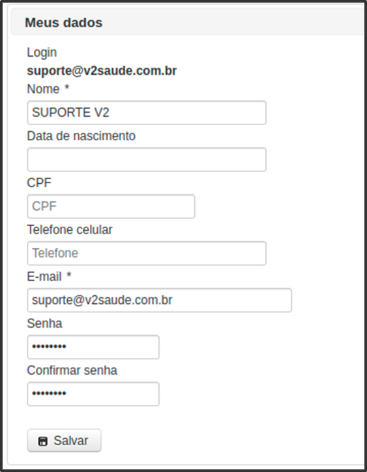
Task: Focus the E-mail field with suporte@v2saude.com.br
Action: point(159,300)
